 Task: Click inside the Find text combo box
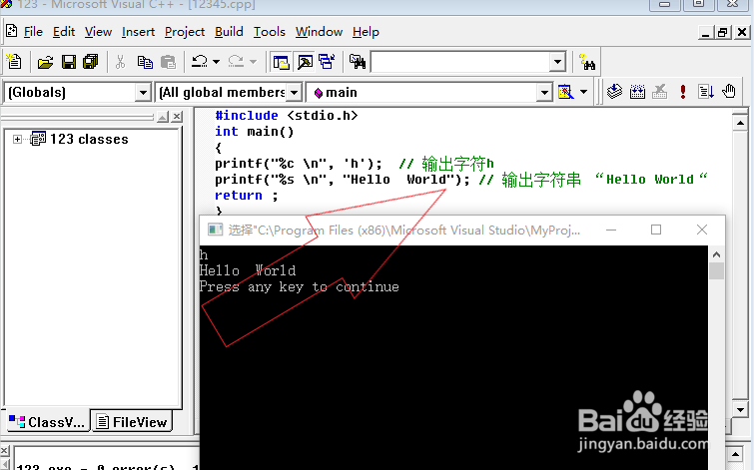click(460, 62)
